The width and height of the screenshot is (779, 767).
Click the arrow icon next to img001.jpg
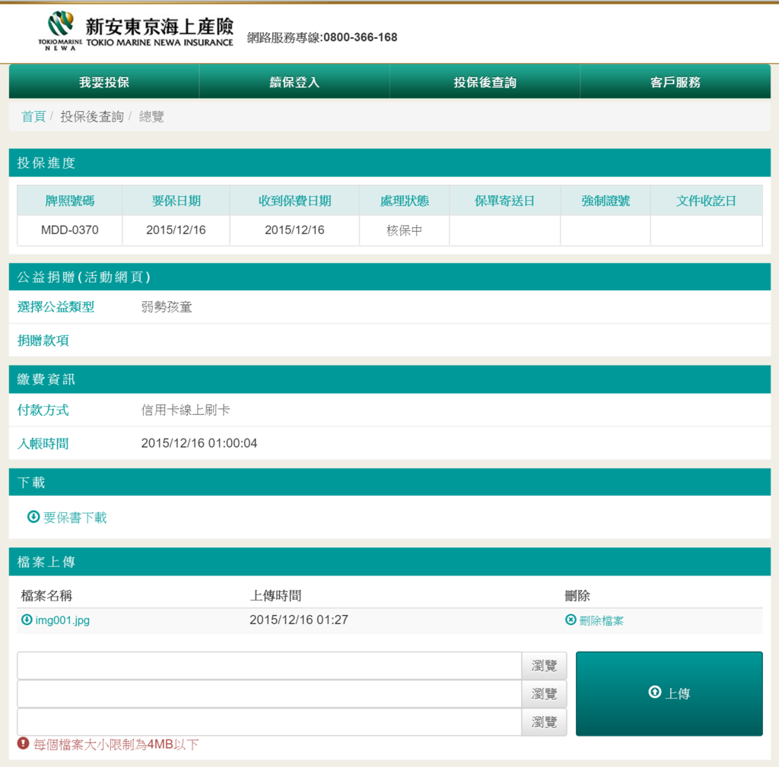click(28, 620)
